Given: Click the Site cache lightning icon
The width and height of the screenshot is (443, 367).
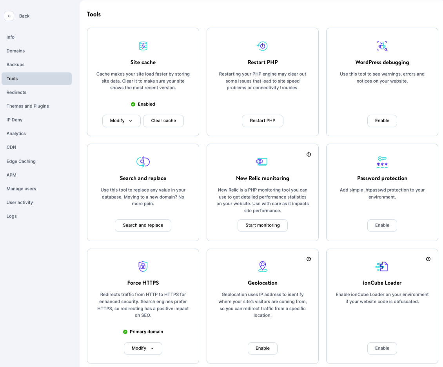Looking at the screenshot, I should click(x=143, y=45).
